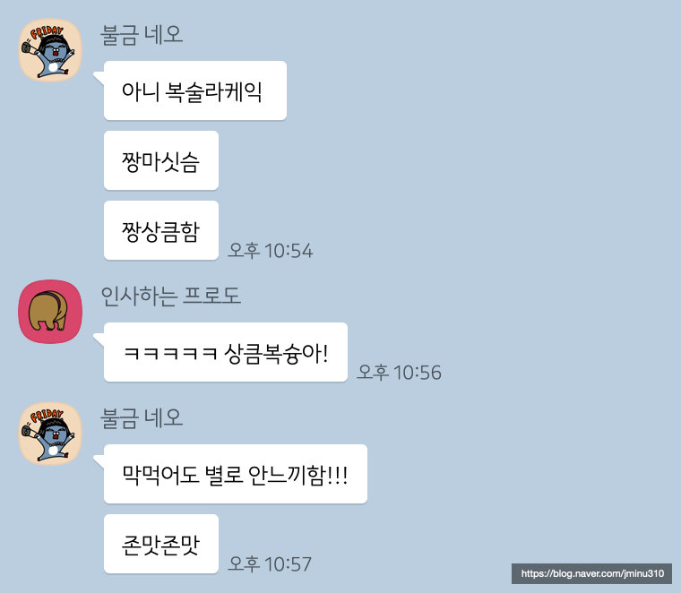Select the ㅋㅋㅋㅋㅋ 상큼복슝아! message bubble

226,352
